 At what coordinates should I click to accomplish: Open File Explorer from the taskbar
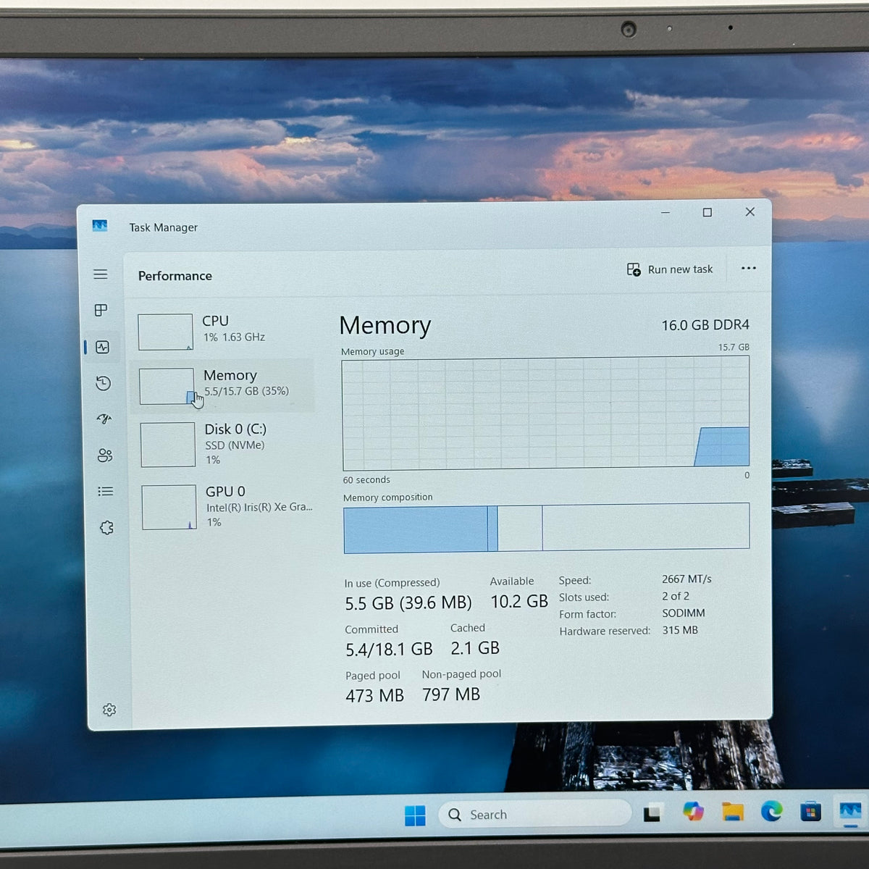pos(733,812)
